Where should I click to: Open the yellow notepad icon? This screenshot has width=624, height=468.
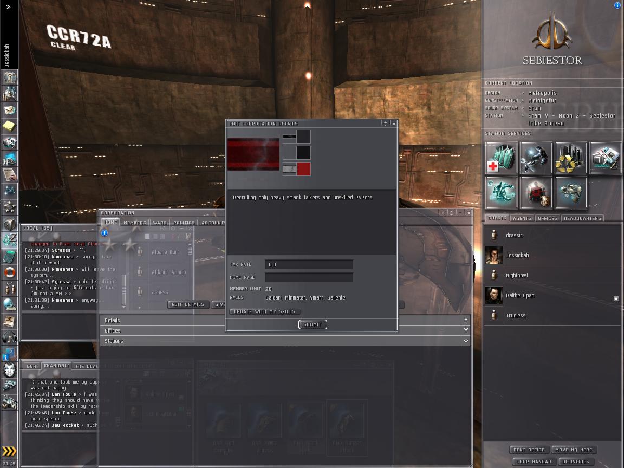(x=9, y=126)
